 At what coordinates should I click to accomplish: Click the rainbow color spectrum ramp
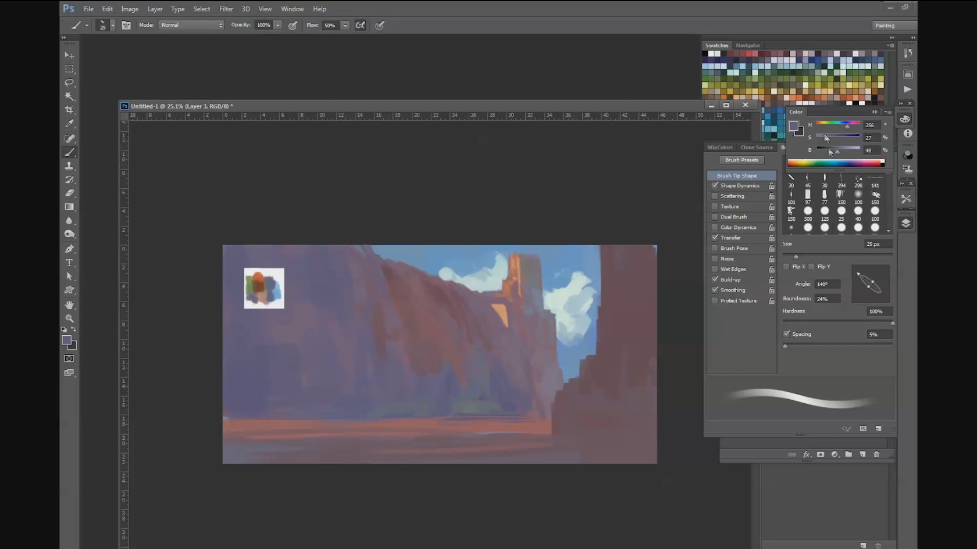pos(836,163)
